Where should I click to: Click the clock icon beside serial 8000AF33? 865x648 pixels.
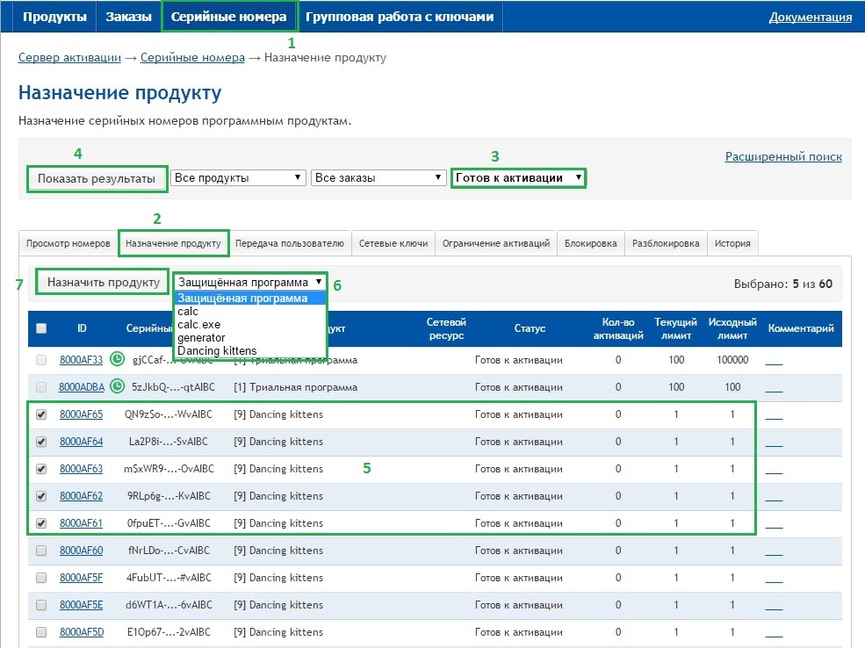coord(117,359)
